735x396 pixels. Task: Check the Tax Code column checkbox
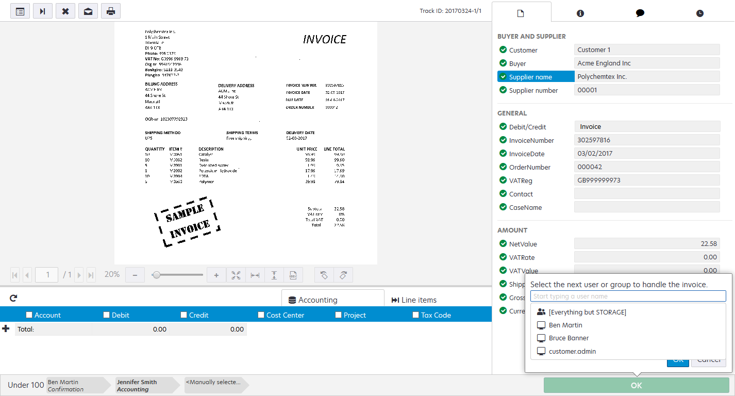[415, 315]
